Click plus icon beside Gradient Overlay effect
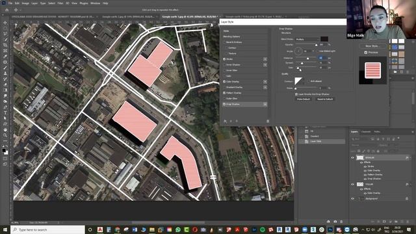The height and width of the screenshot is (234, 416). 265,87
